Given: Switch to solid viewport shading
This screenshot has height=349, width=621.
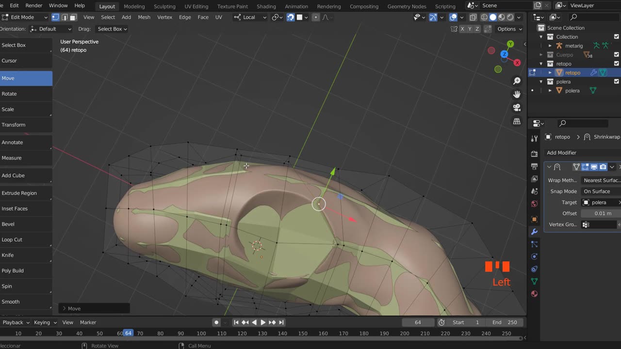Looking at the screenshot, I should click(x=492, y=17).
